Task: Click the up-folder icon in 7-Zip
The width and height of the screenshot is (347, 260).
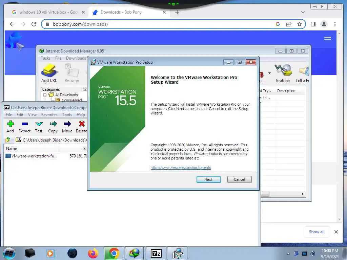Action: [x=8, y=140]
